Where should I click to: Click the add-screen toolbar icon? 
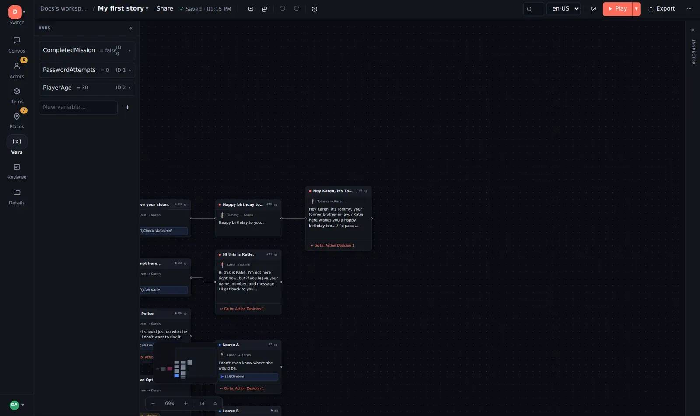point(251,9)
